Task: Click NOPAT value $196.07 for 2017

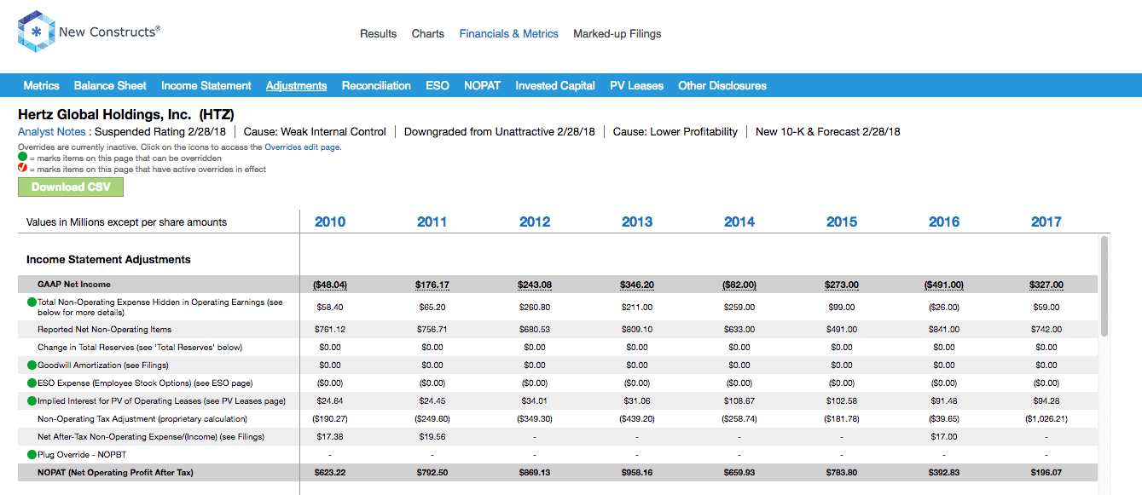Action: coord(1046,472)
